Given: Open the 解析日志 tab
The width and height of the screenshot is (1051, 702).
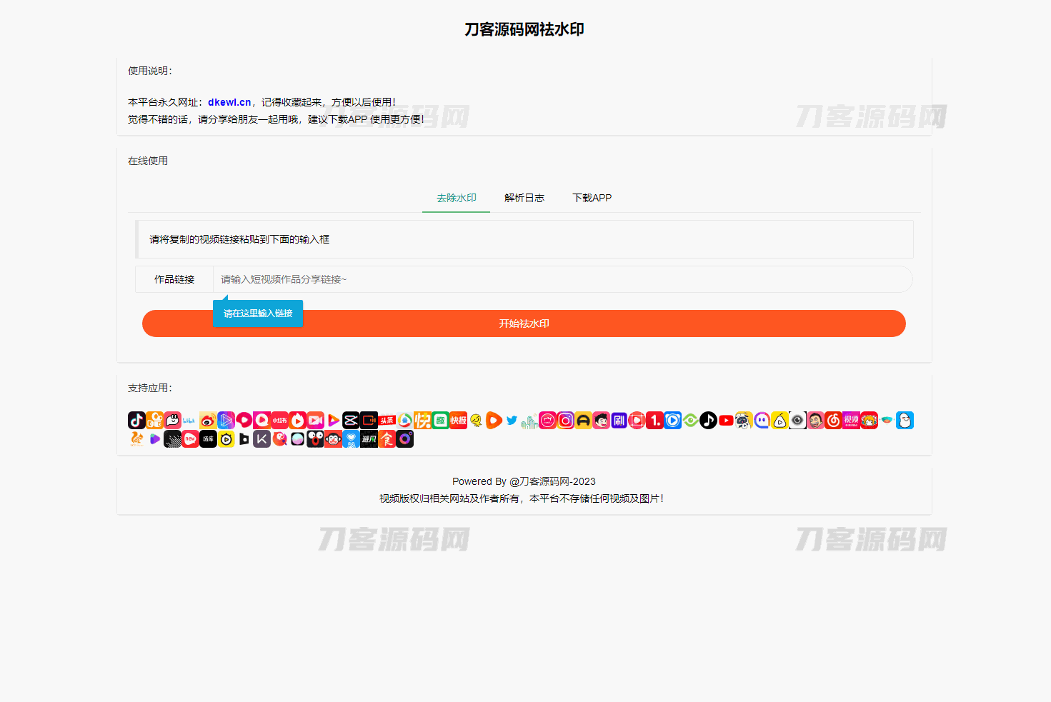Looking at the screenshot, I should (x=524, y=198).
